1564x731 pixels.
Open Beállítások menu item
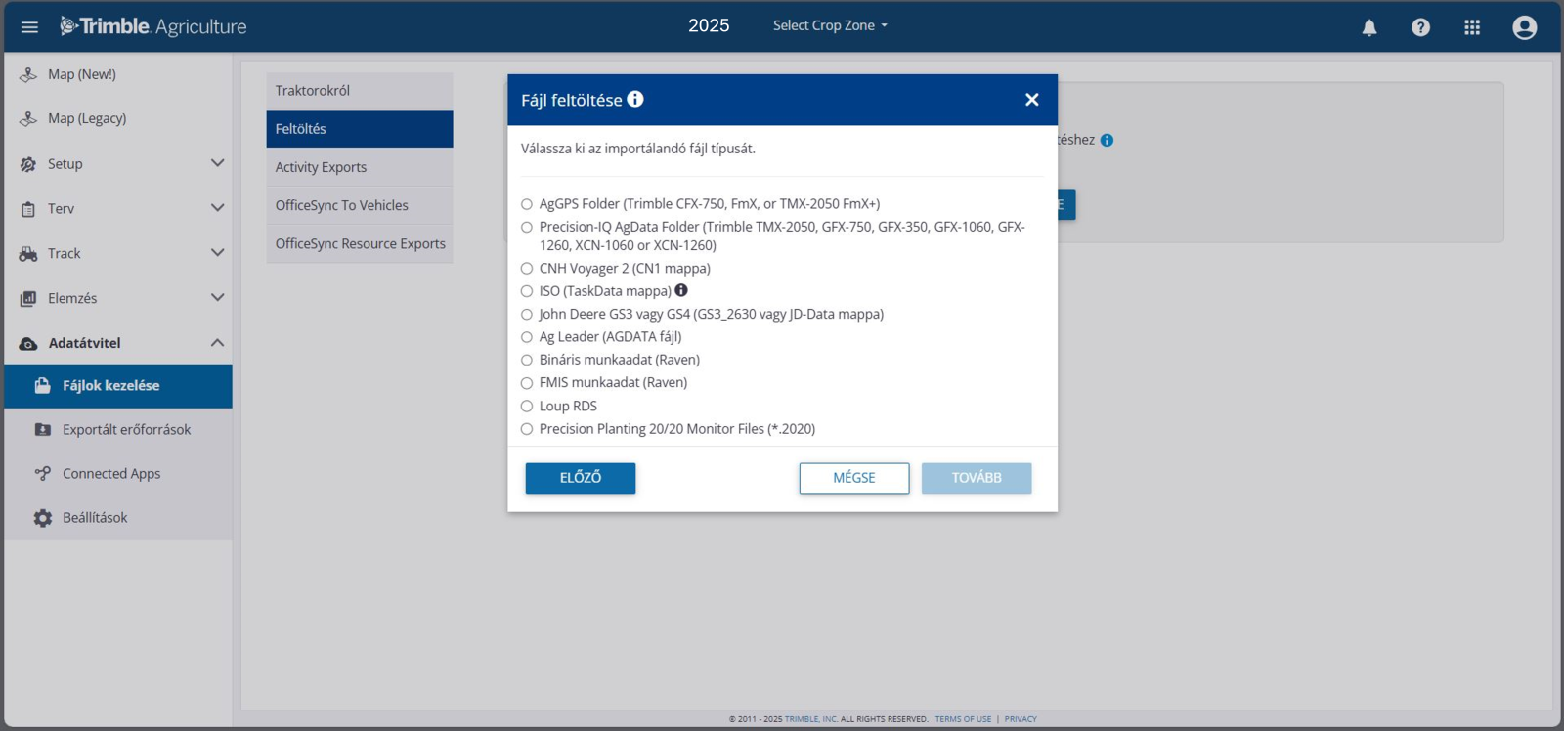point(118,518)
